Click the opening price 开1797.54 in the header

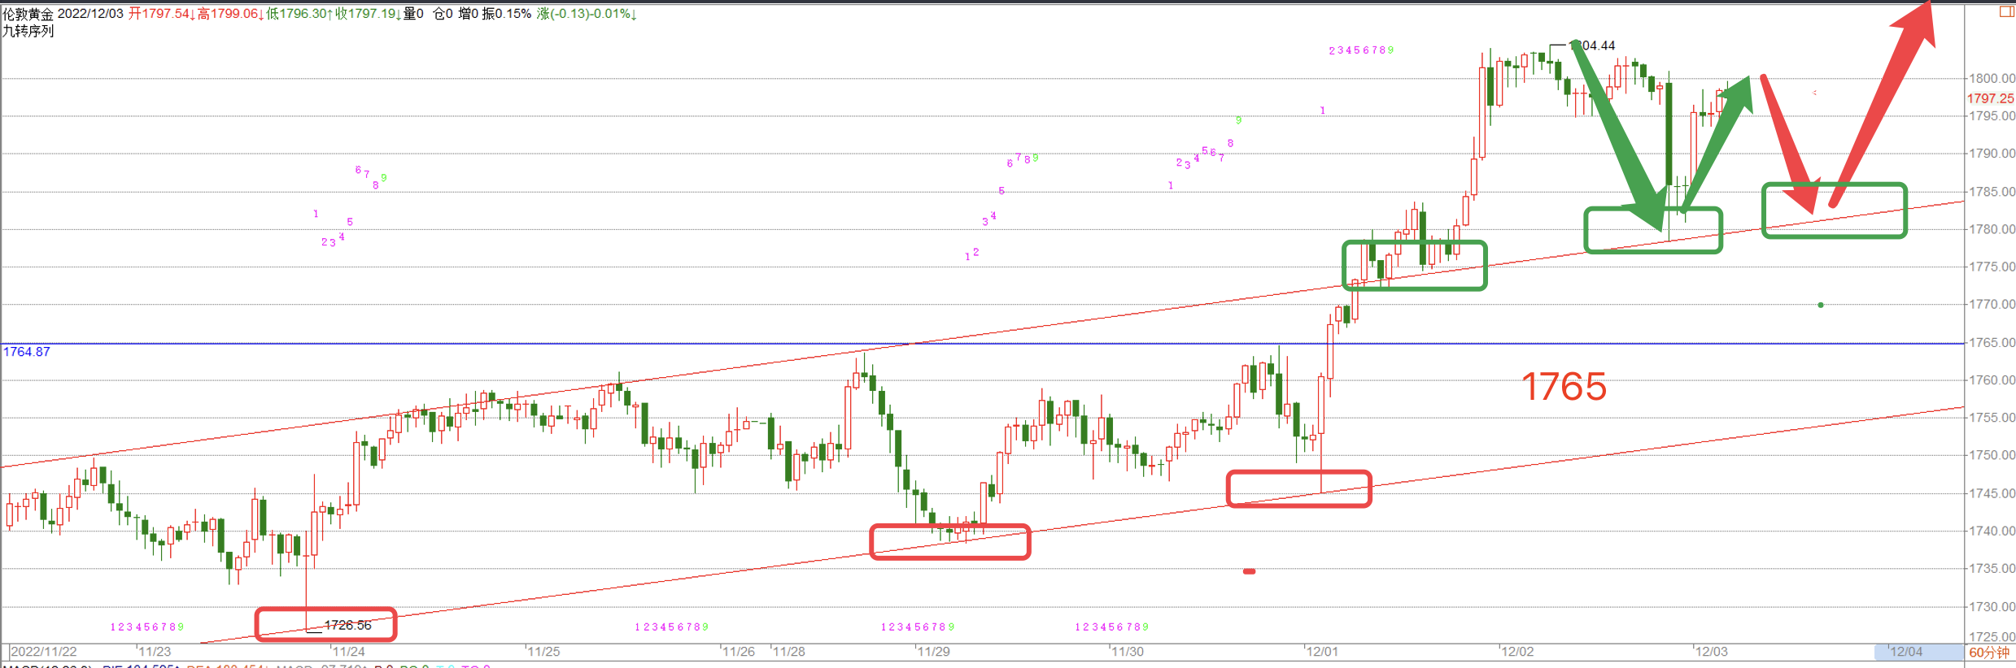[x=162, y=14]
